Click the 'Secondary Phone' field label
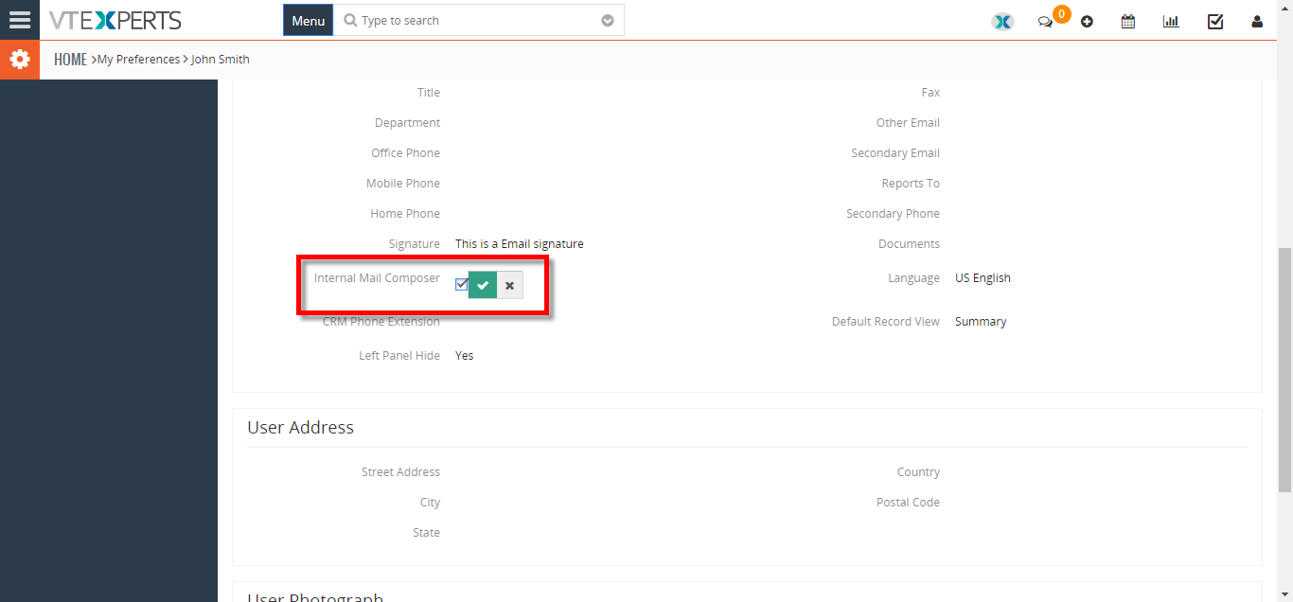 point(893,213)
